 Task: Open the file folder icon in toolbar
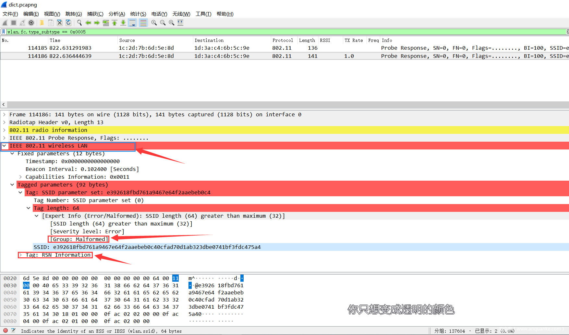coord(42,23)
